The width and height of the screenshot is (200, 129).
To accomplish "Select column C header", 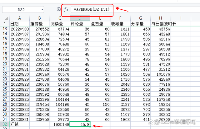I will (x=60, y=18).
